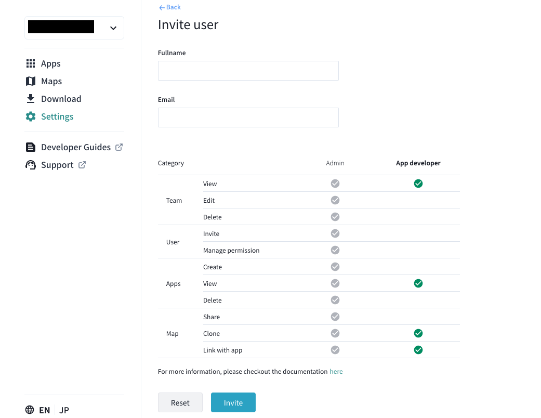Click Admin checkmark for Team Delete

[x=335, y=217]
